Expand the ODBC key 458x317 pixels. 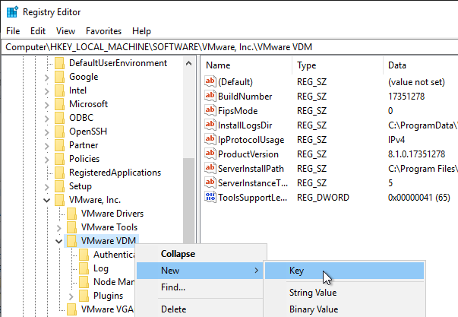pos(47,119)
